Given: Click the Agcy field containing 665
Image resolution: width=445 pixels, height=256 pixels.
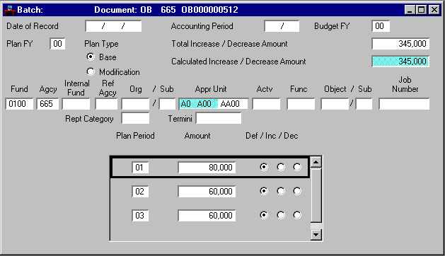Looking at the screenshot, I should [x=47, y=104].
